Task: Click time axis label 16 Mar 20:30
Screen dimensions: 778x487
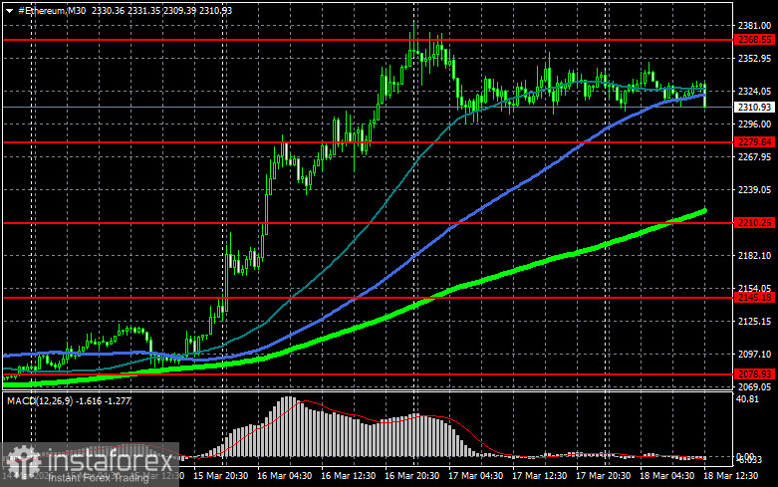Action: coord(411,476)
